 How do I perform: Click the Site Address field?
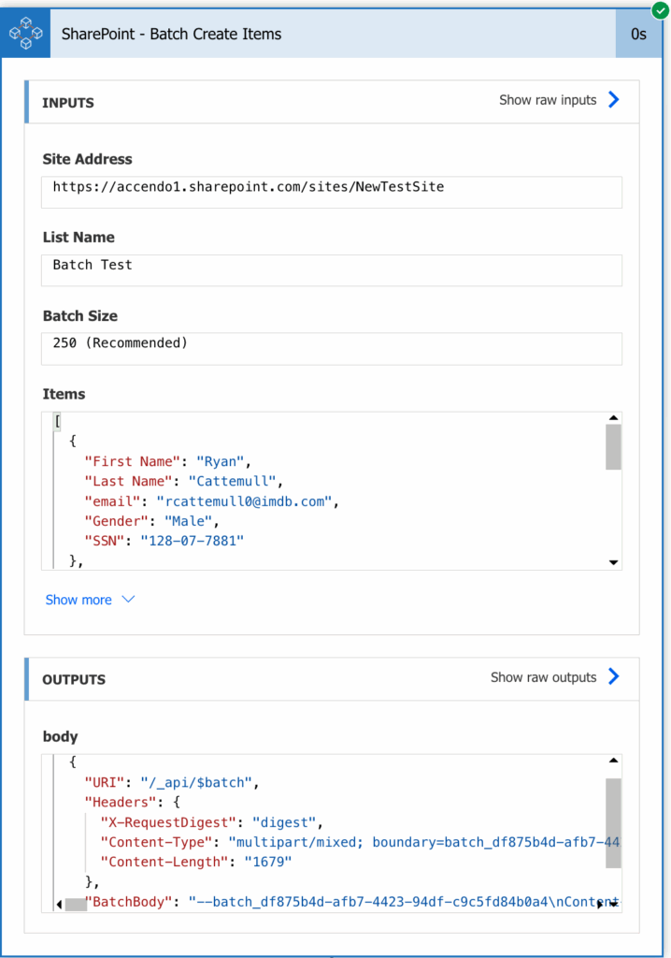tap(332, 192)
